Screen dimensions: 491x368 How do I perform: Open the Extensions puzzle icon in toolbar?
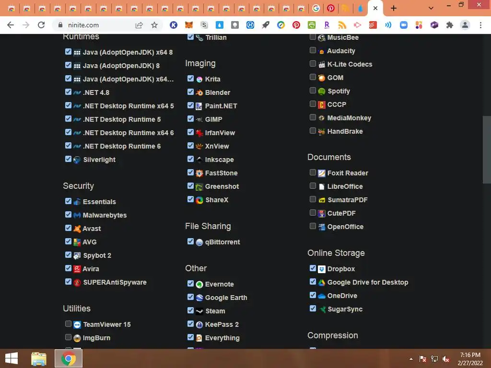tap(450, 25)
